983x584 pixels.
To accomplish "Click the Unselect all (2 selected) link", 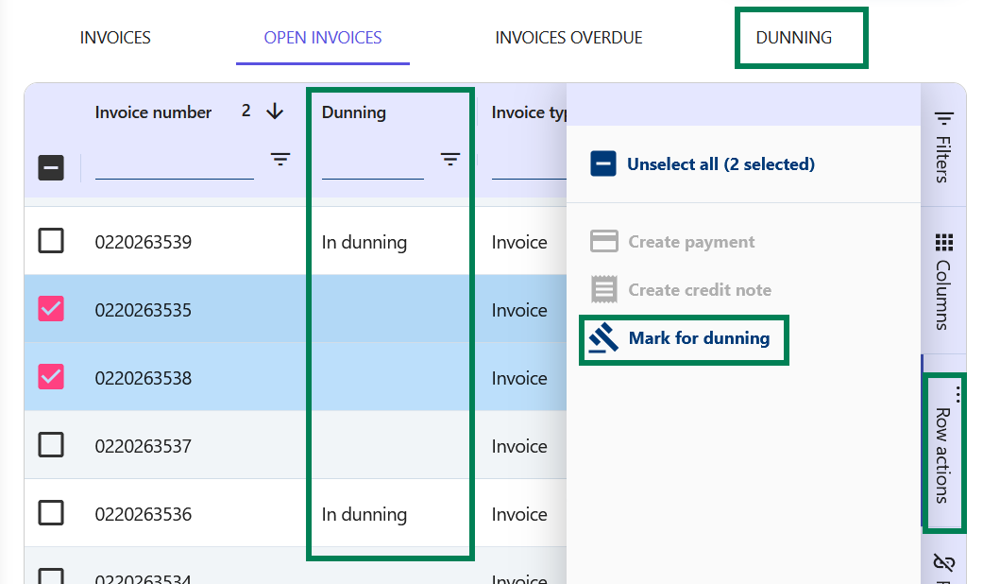I will point(720,164).
